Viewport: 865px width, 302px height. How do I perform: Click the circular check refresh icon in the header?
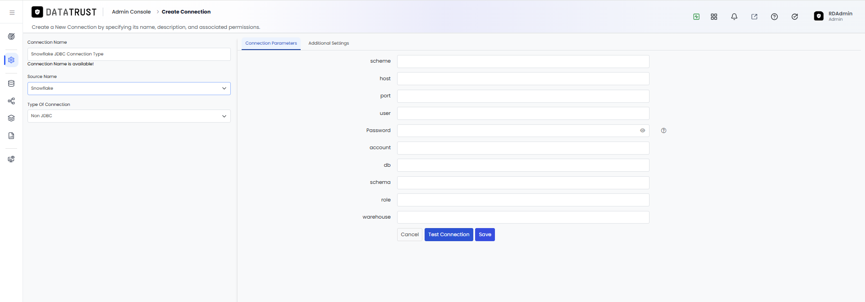click(795, 17)
